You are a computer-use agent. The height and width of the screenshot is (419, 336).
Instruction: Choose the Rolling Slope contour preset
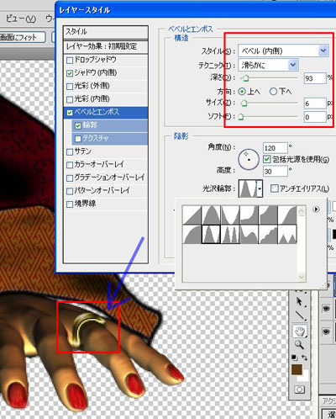[x=249, y=234]
